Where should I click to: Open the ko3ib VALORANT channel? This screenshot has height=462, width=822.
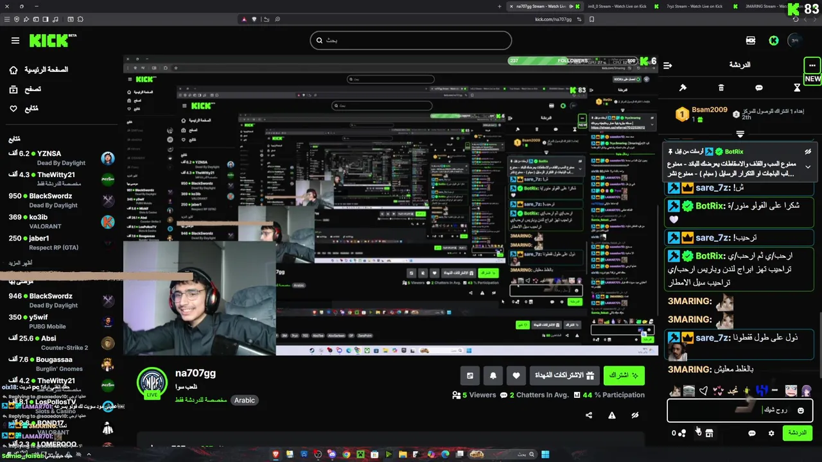61,221
